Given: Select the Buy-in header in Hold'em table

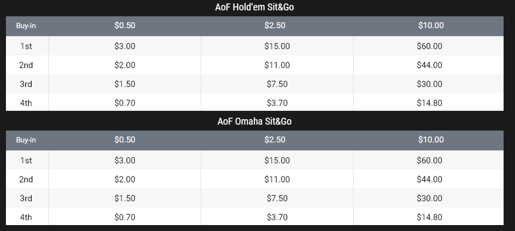Looking at the screenshot, I should point(26,26).
